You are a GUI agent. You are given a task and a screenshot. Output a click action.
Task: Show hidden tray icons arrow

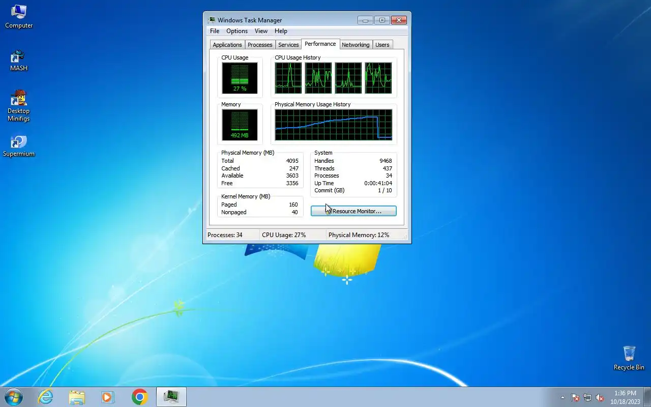(x=563, y=397)
